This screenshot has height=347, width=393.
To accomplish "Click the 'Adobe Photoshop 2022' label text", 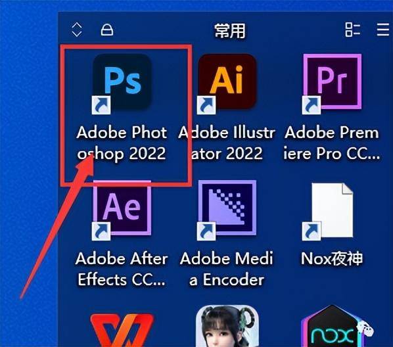I will tap(122, 143).
